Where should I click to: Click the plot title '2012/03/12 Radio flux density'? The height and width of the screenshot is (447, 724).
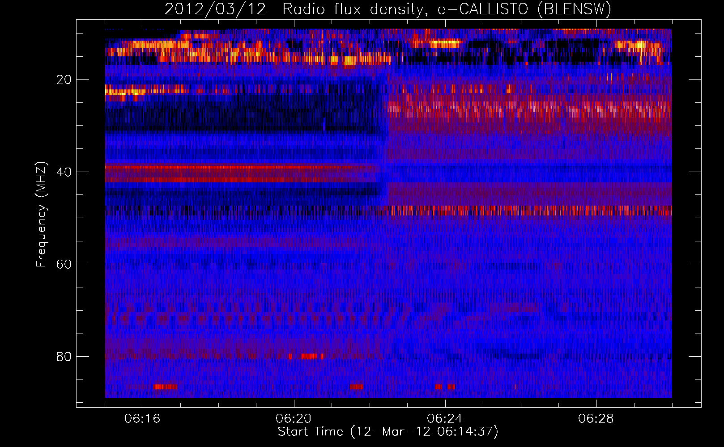(388, 9)
